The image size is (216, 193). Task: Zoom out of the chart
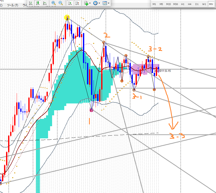click(61, 3)
